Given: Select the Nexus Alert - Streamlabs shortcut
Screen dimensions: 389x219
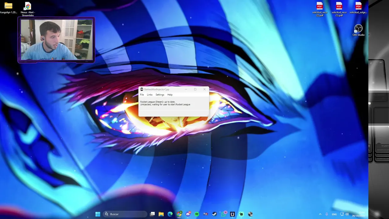Looking at the screenshot, I should click(28, 9).
